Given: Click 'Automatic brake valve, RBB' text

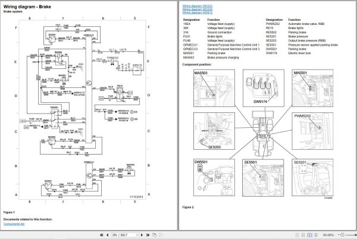Looking at the screenshot, I should click(306, 24).
